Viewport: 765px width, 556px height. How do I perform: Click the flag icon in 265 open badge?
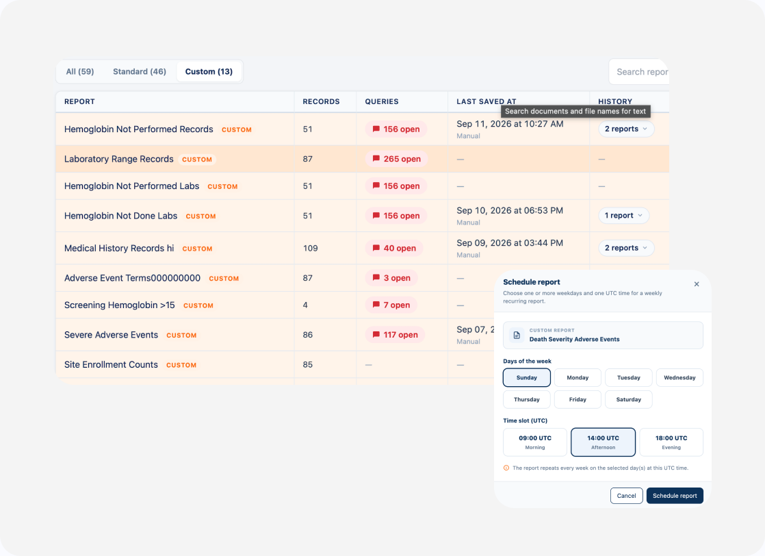pyautogui.click(x=376, y=159)
